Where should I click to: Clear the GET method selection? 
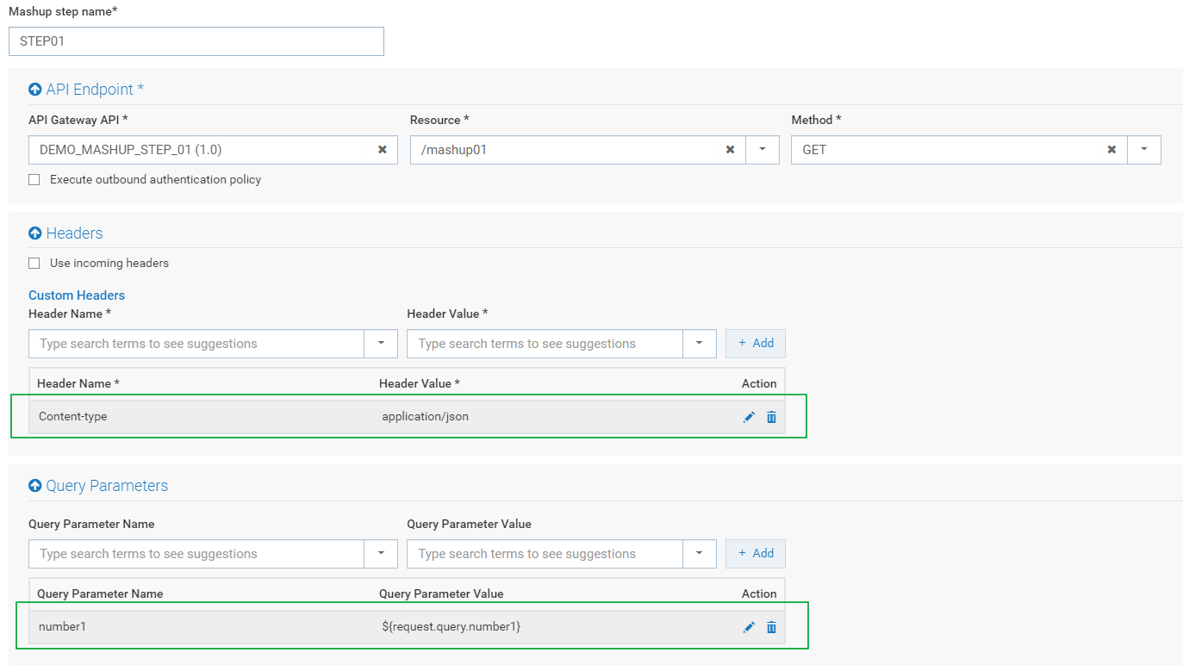1111,150
